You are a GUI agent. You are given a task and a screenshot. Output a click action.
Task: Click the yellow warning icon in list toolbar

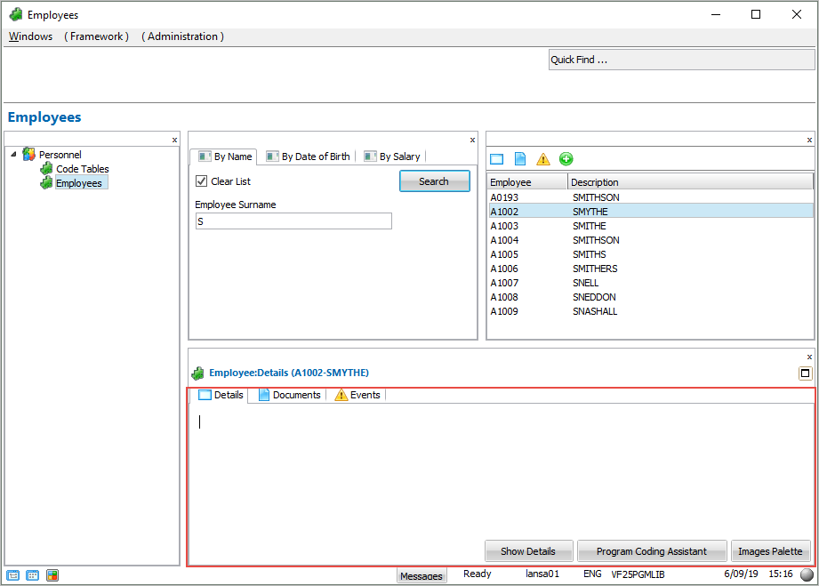(x=543, y=159)
